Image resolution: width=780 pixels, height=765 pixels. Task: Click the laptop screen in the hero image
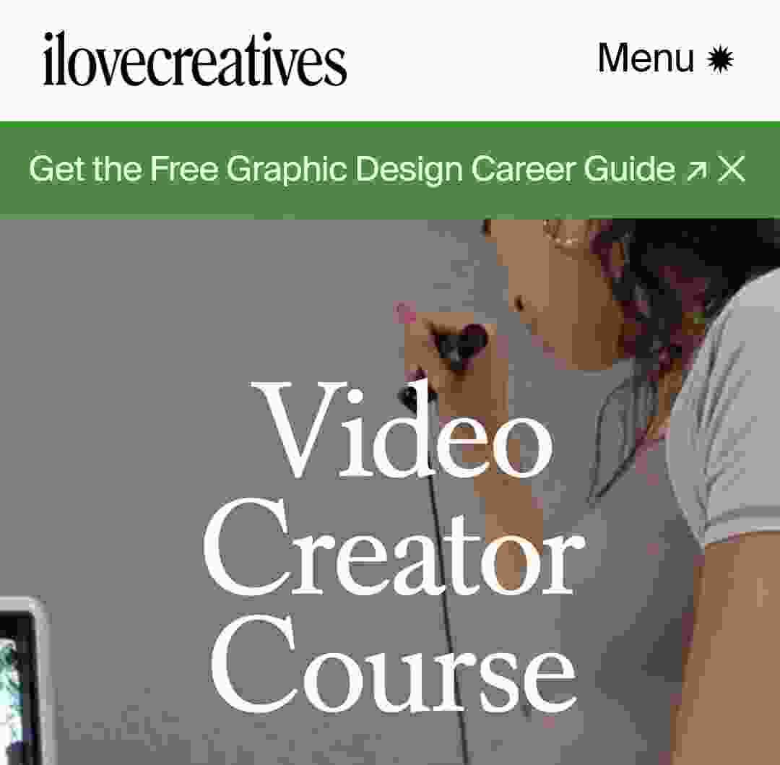[15, 686]
